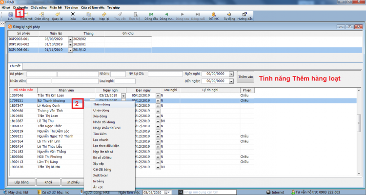The height and width of the screenshot is (195, 366).
Task: Click the Thêm vào button
Action: click(x=245, y=77)
